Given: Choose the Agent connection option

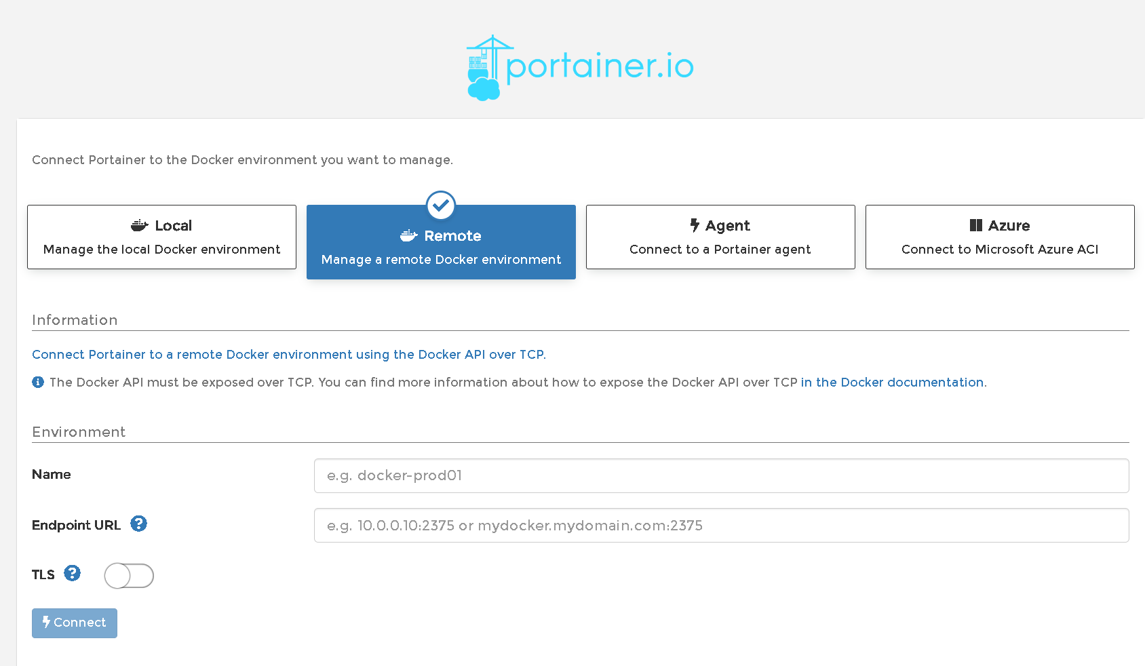Looking at the screenshot, I should click(x=720, y=237).
